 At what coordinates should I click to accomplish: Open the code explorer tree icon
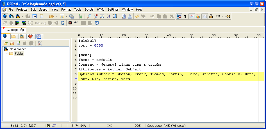pyautogui.click(x=80, y=17)
